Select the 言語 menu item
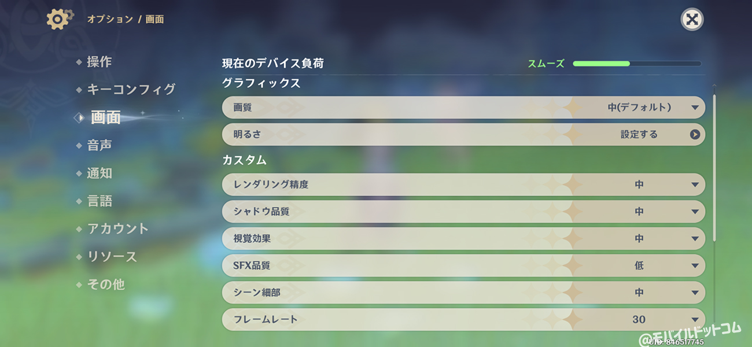 point(99,201)
